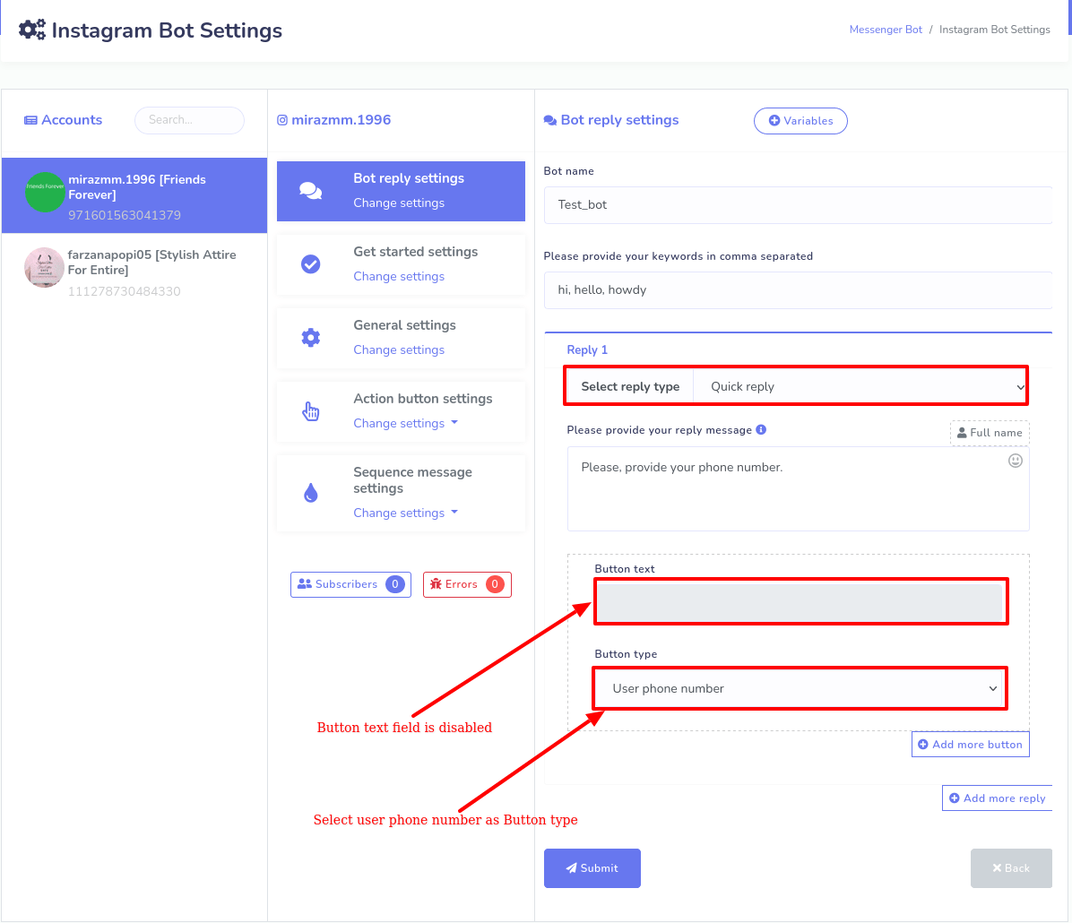Open the emoji picker in reply message box
The width and height of the screenshot is (1072, 923).
[x=1016, y=461]
